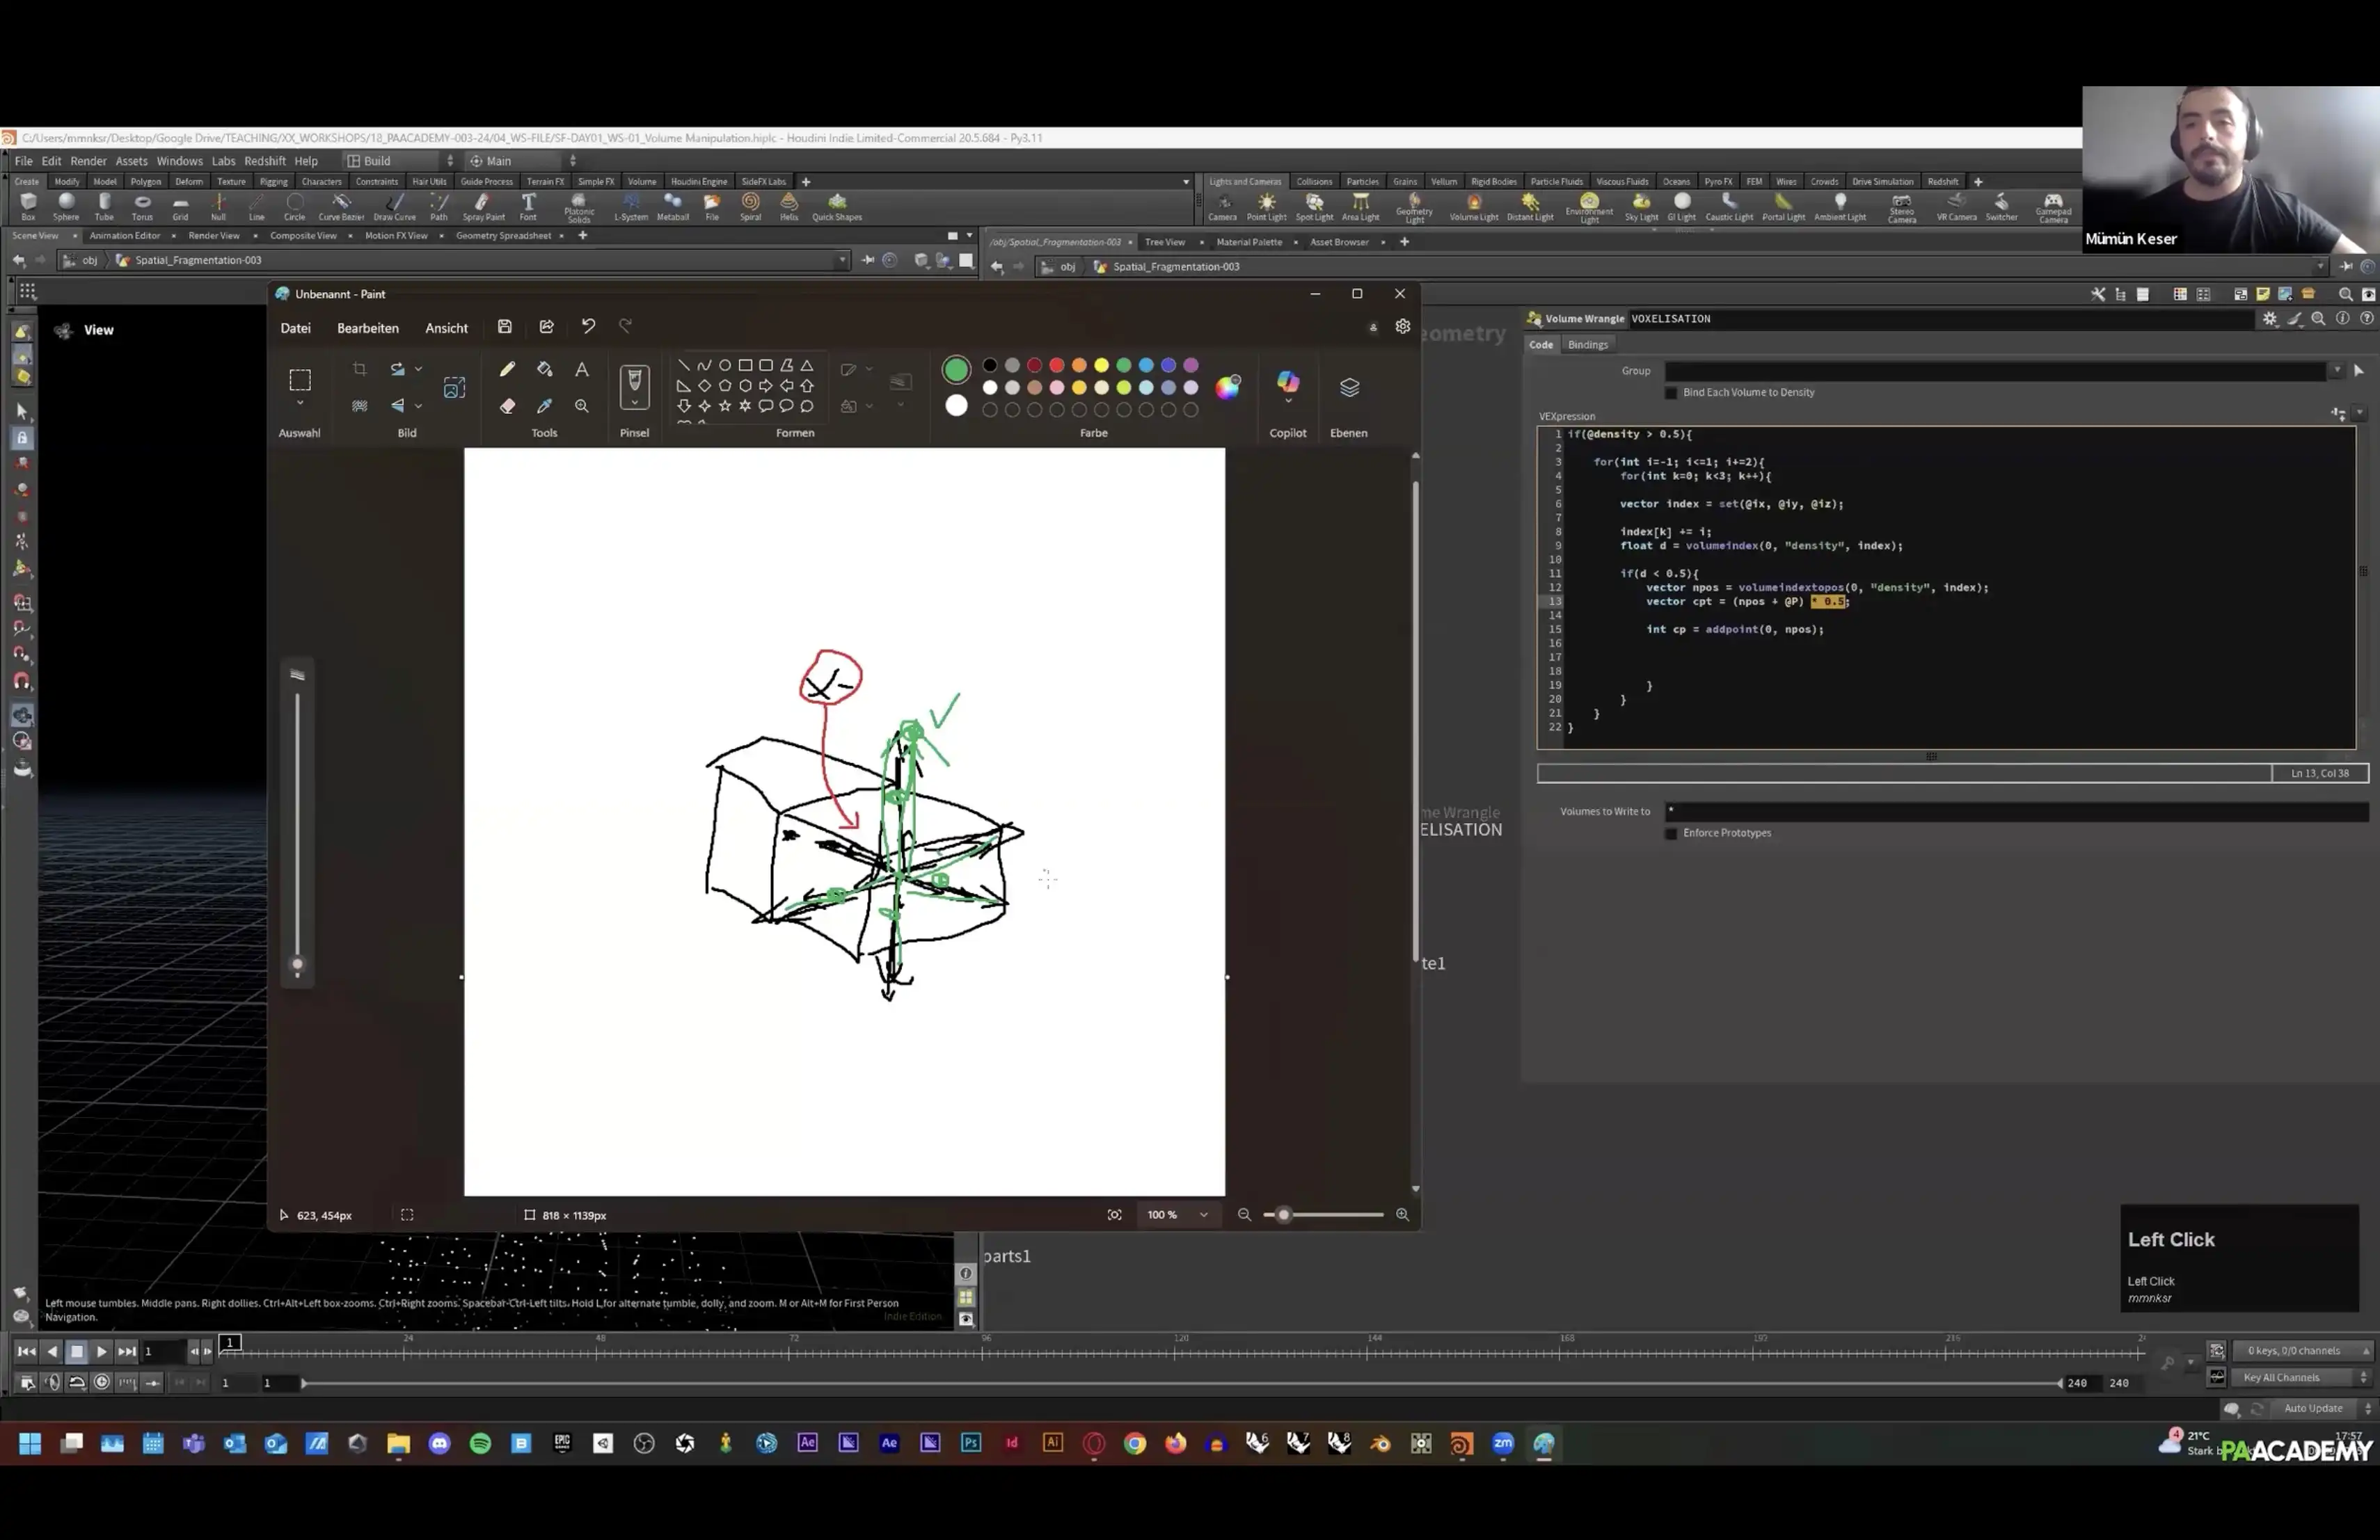Open Paint's Ebenen layers panel

(x=1349, y=387)
